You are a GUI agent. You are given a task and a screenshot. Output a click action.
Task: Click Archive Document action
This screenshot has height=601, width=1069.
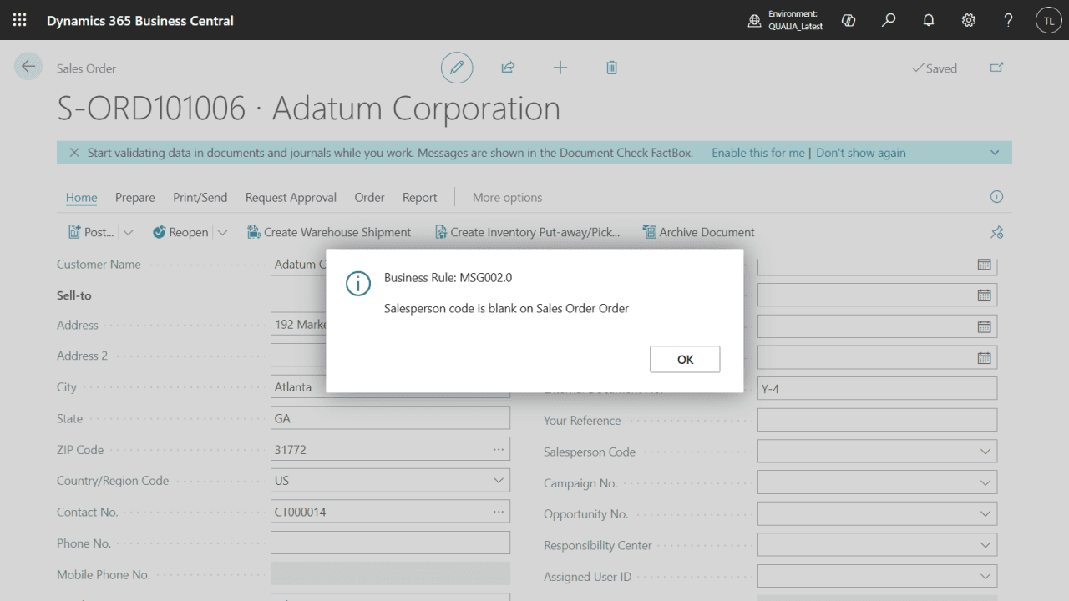click(698, 232)
